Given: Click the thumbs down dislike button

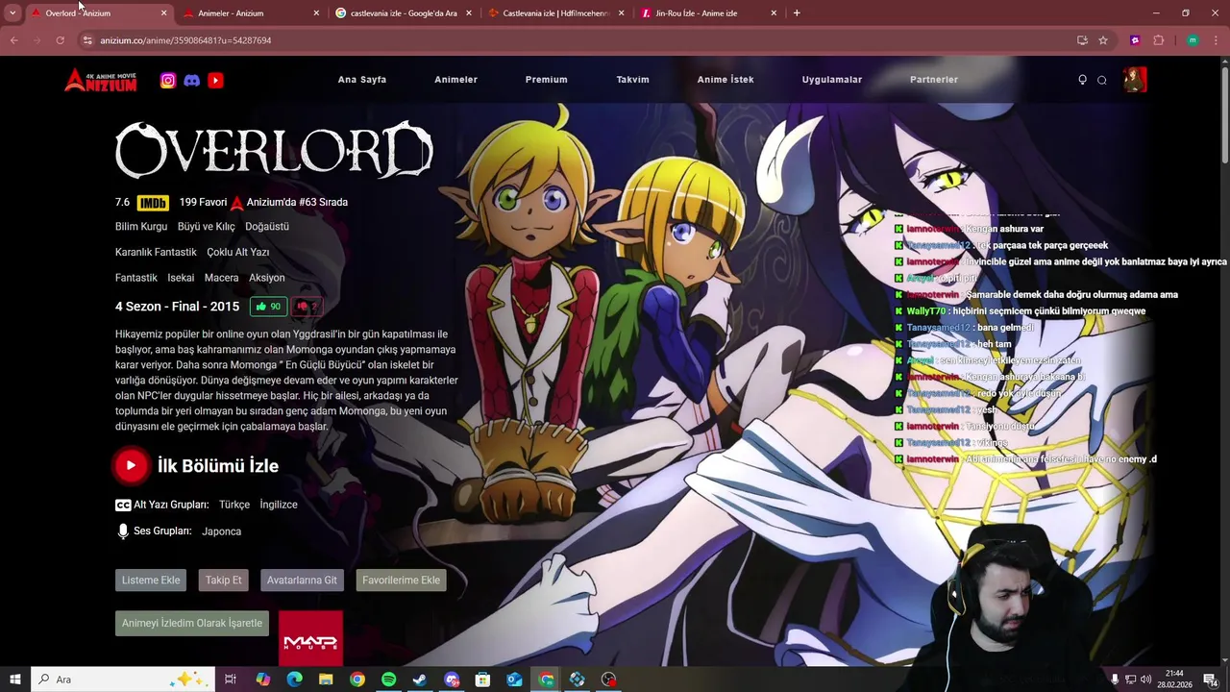Looking at the screenshot, I should click(x=307, y=307).
